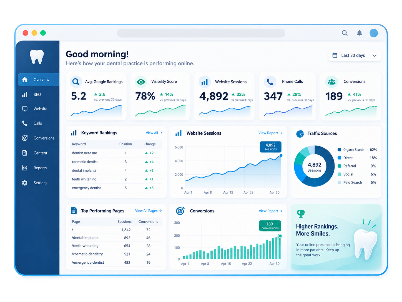This screenshot has width=402, height=302.
Task: Open the Content section label
Action: pyautogui.click(x=41, y=153)
